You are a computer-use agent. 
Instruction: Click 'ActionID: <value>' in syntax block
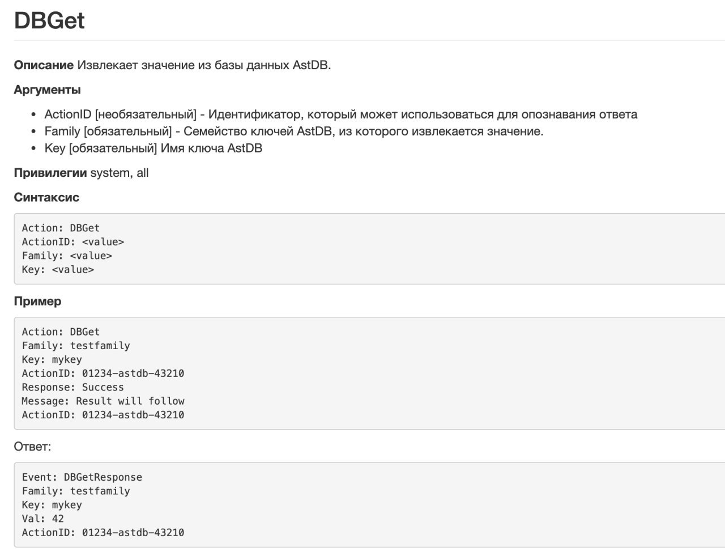73,242
